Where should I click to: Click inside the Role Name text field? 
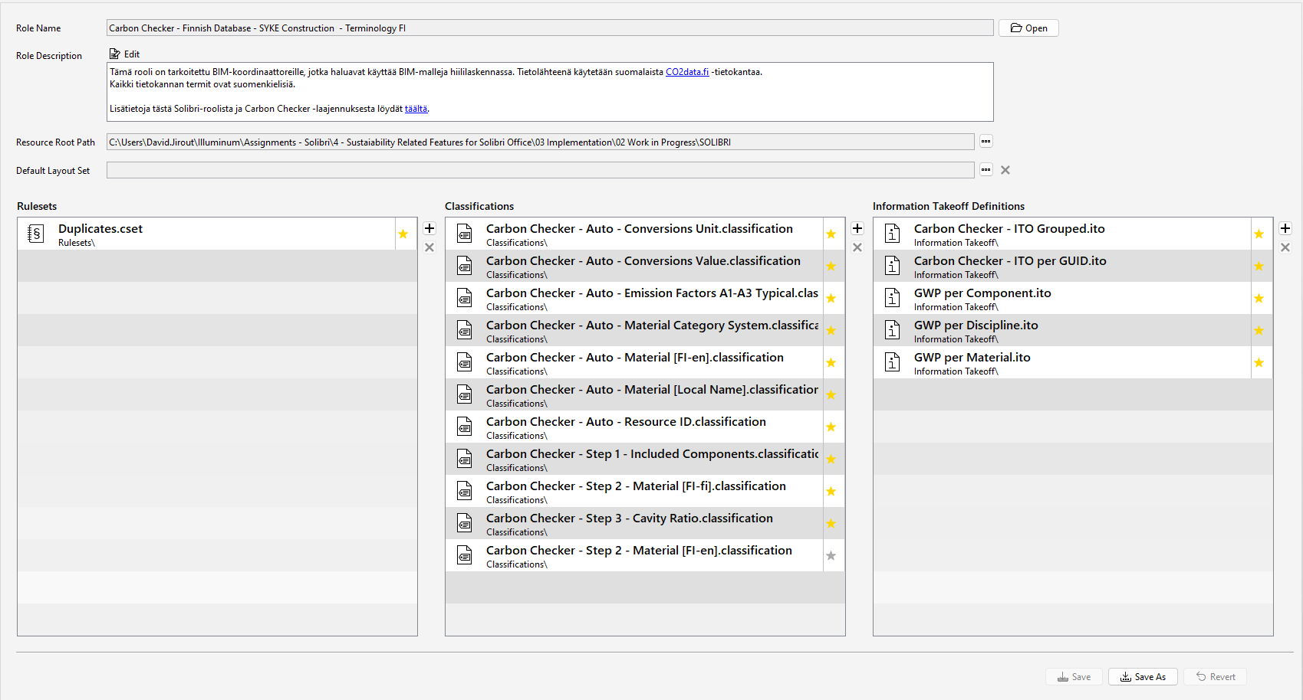coord(537,28)
